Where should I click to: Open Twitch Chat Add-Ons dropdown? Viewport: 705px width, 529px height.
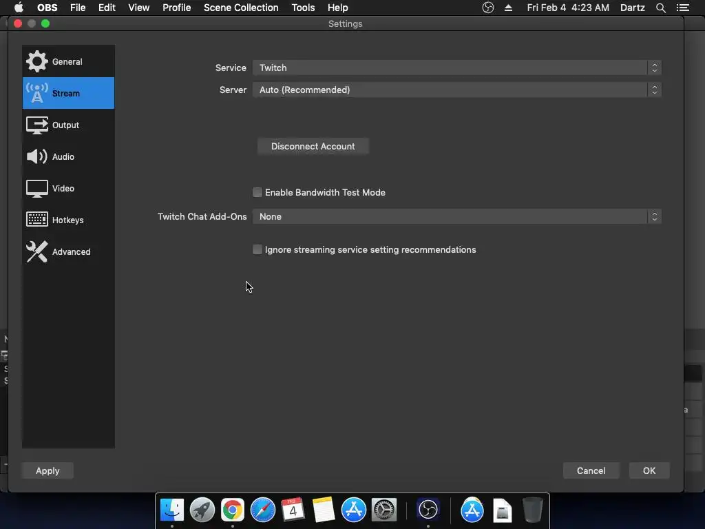(x=457, y=216)
